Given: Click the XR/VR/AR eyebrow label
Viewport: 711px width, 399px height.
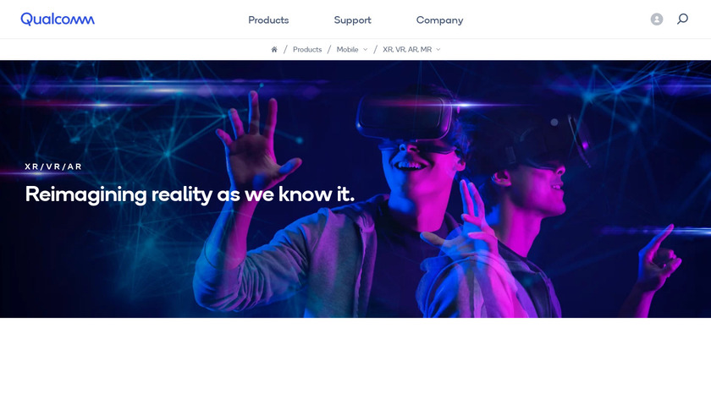Looking at the screenshot, I should click(x=53, y=167).
